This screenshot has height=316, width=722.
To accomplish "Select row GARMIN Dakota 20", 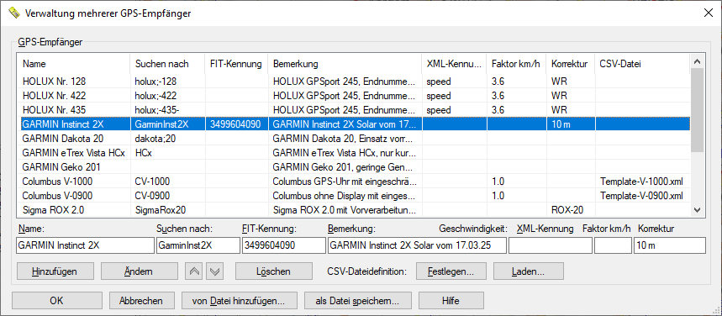I will click(354, 139).
